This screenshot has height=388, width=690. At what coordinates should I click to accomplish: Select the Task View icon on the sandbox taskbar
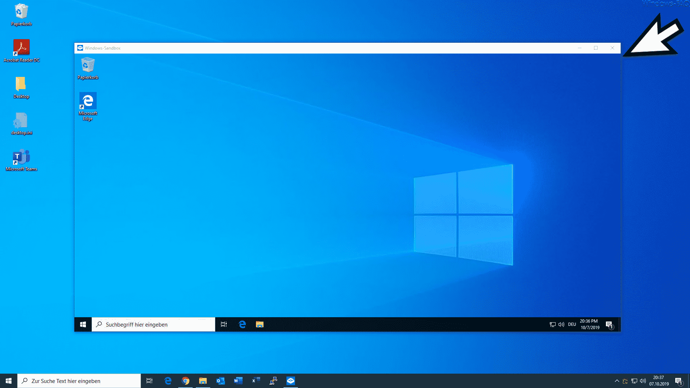tap(224, 324)
